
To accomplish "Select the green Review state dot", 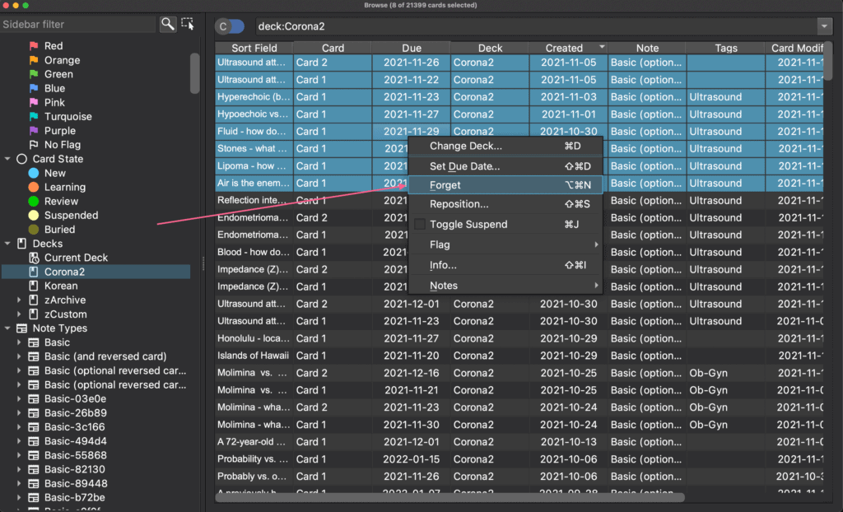I will [34, 202].
